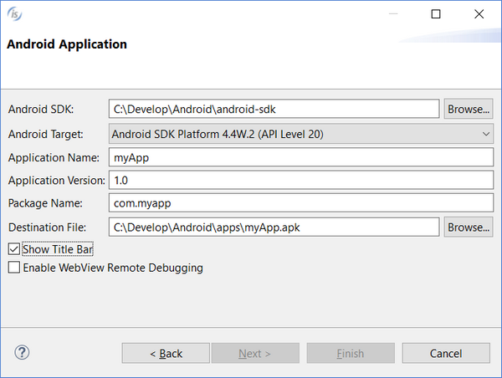Viewport: 502px width, 378px height.
Task: Maximize the Android Application dialog window
Action: click(x=435, y=14)
